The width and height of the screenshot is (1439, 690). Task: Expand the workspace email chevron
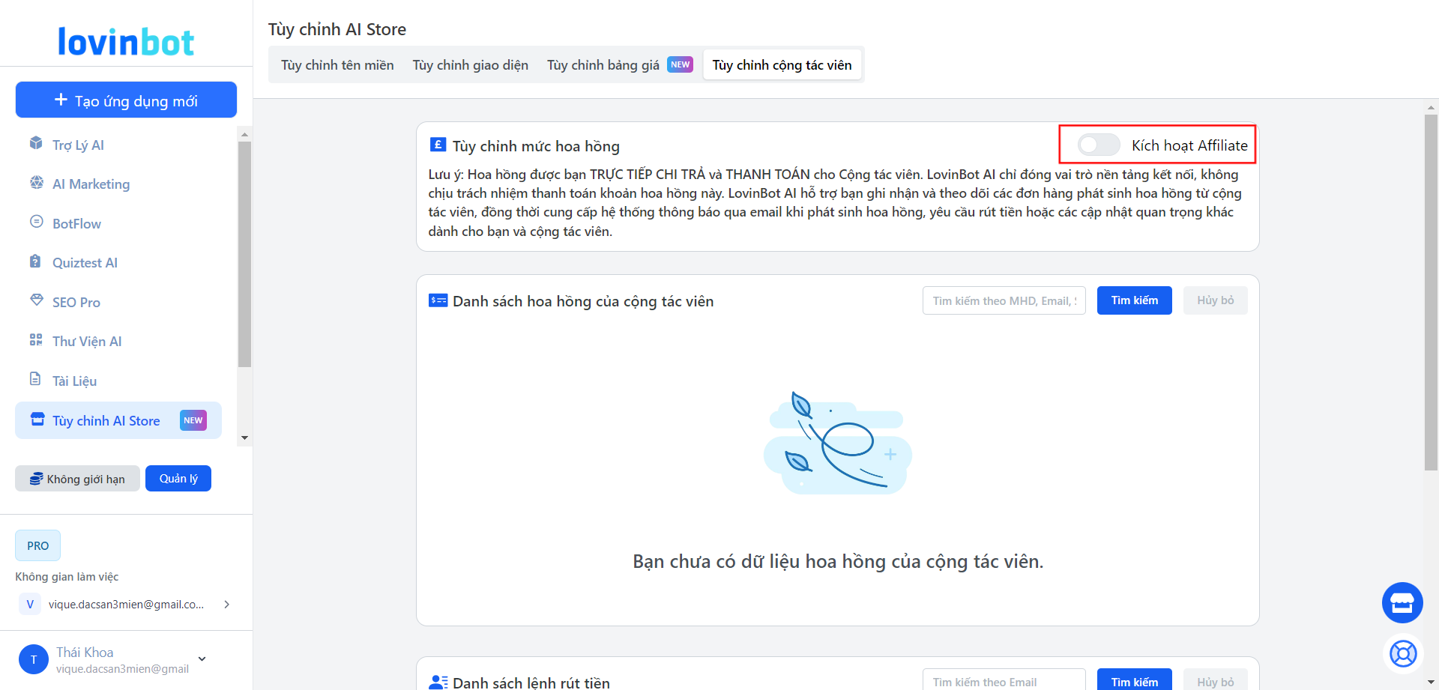point(226,605)
